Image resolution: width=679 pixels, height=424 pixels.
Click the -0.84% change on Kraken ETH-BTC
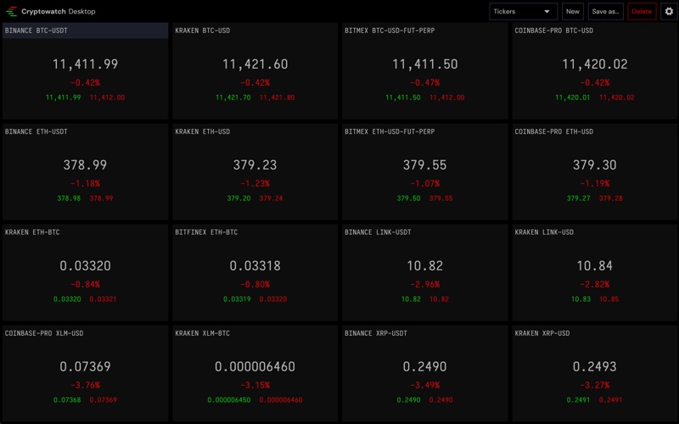click(86, 284)
